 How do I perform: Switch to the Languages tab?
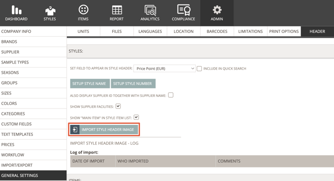[x=150, y=31]
